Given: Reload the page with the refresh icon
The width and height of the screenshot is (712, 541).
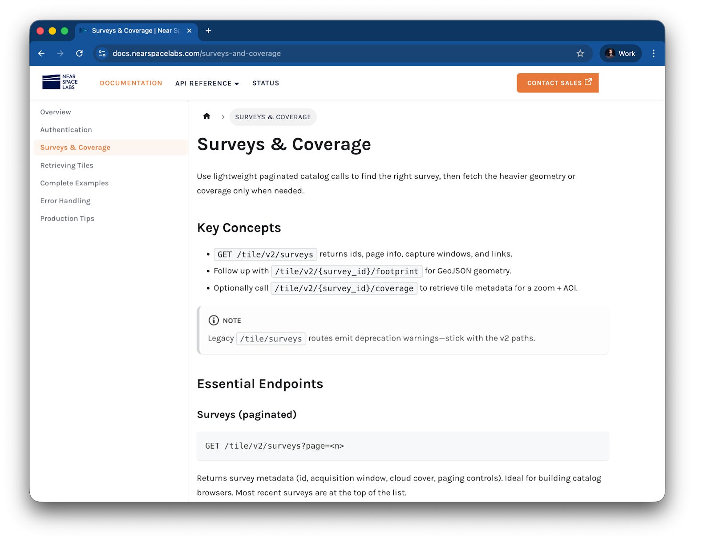Looking at the screenshot, I should click(x=79, y=53).
